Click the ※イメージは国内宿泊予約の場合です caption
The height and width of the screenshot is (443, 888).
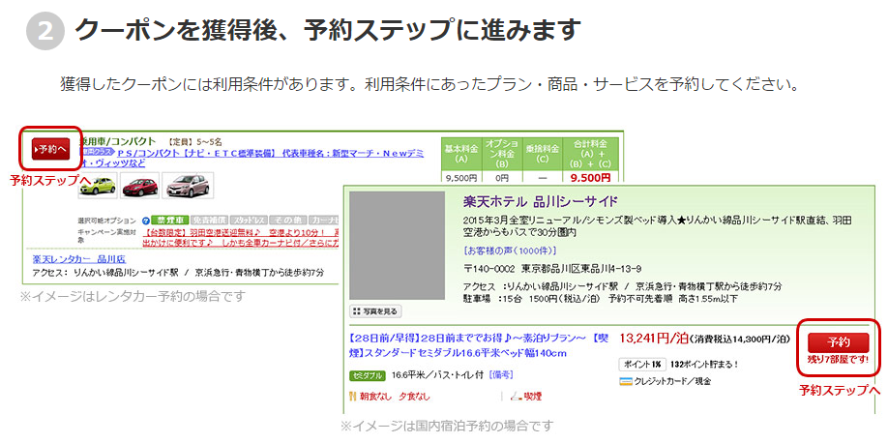click(446, 426)
